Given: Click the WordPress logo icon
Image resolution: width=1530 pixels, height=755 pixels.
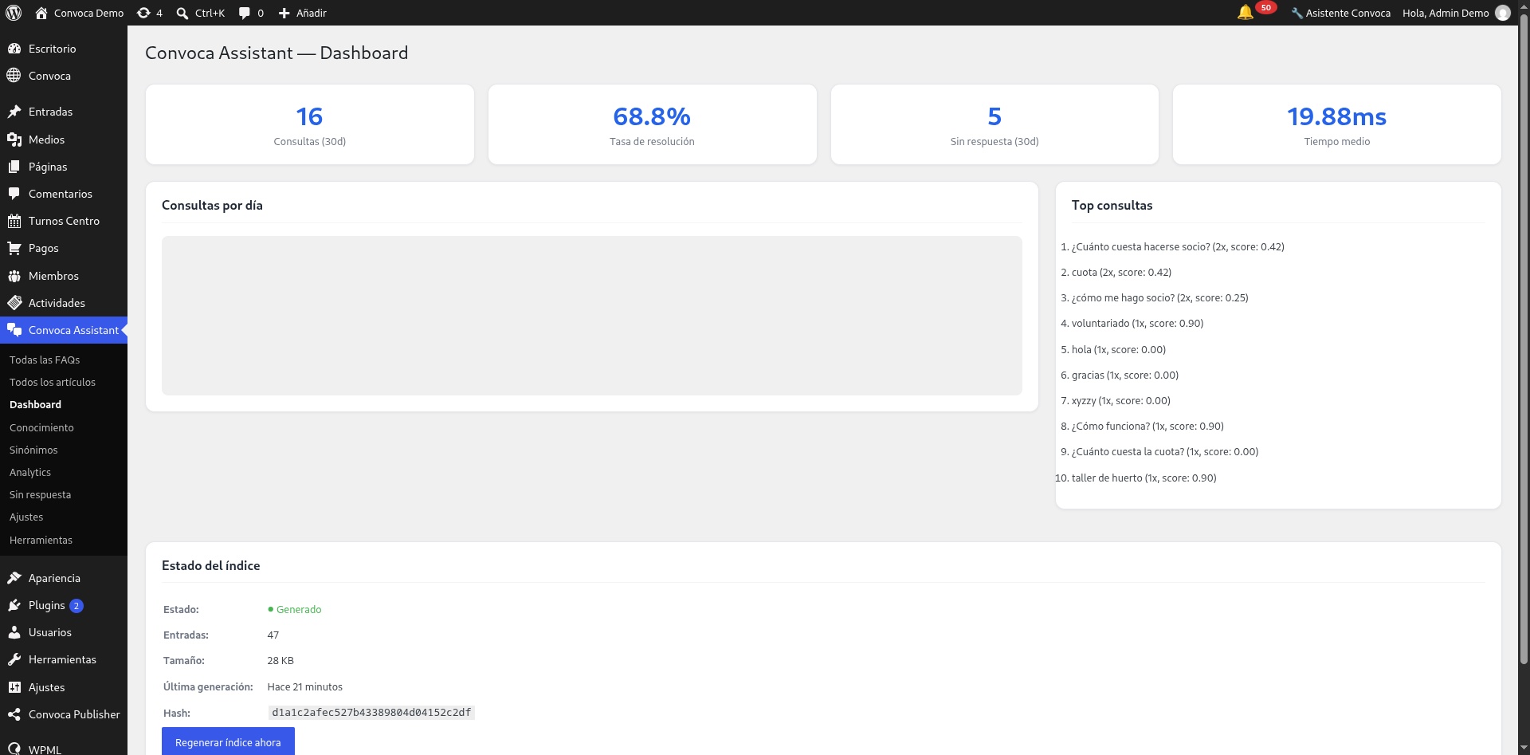Looking at the screenshot, I should coord(14,13).
